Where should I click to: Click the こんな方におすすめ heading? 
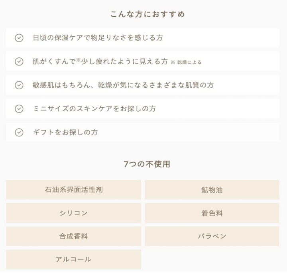147,14
